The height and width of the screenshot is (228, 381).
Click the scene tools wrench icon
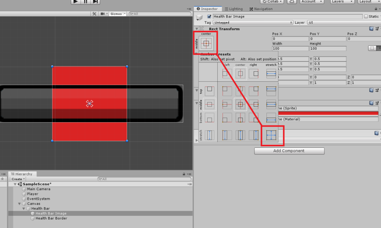pyautogui.click(x=95, y=14)
